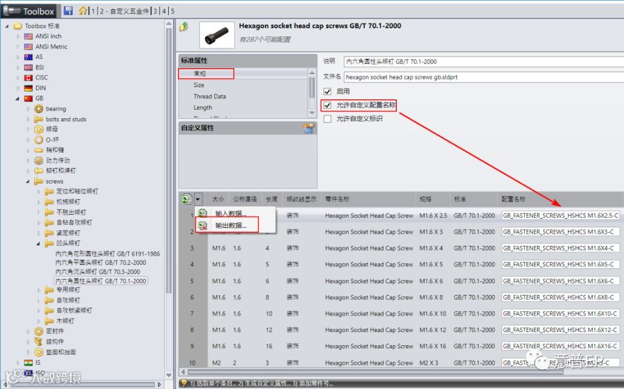Viewport: 624px width, 389px height.
Task: Expand the DIN standard node
Action: coord(18,88)
